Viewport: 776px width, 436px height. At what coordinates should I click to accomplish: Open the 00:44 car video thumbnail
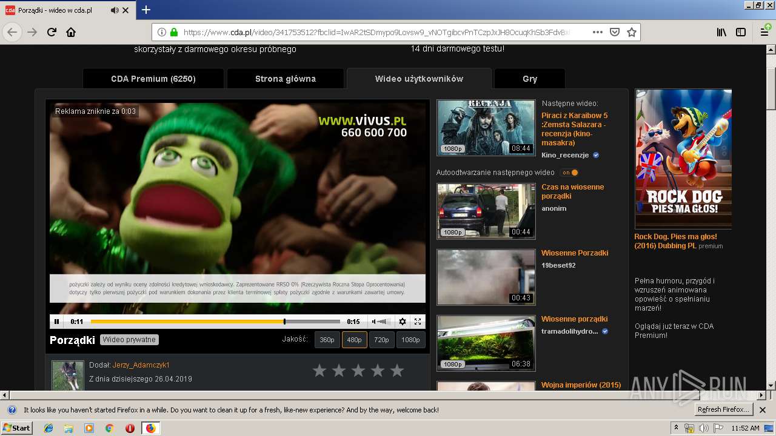(486, 211)
